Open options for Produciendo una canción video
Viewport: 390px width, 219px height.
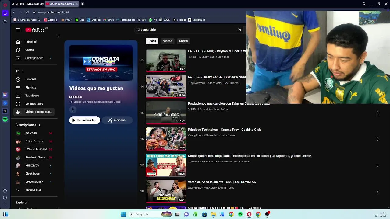[378, 113]
